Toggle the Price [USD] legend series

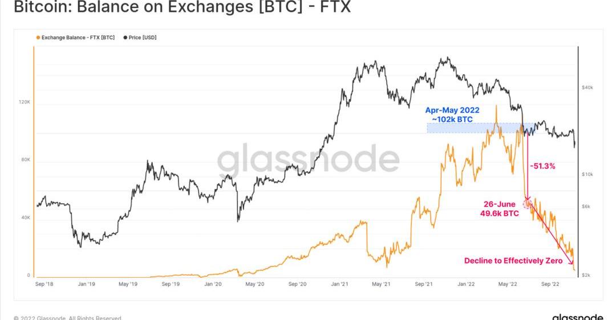click(x=143, y=38)
